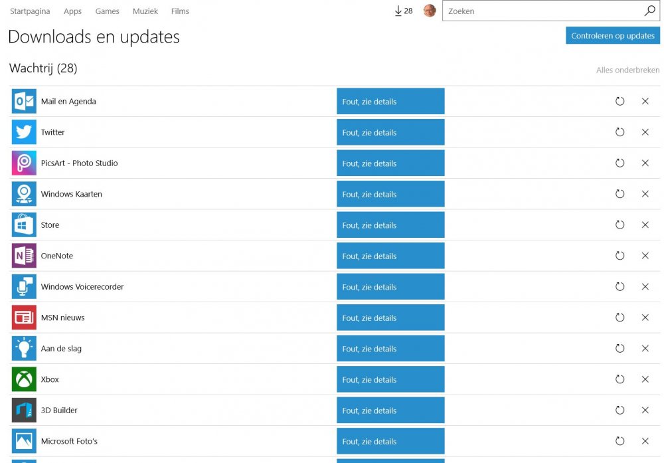The image size is (664, 463).
Task: Retry the Twitter download
Action: (620, 132)
